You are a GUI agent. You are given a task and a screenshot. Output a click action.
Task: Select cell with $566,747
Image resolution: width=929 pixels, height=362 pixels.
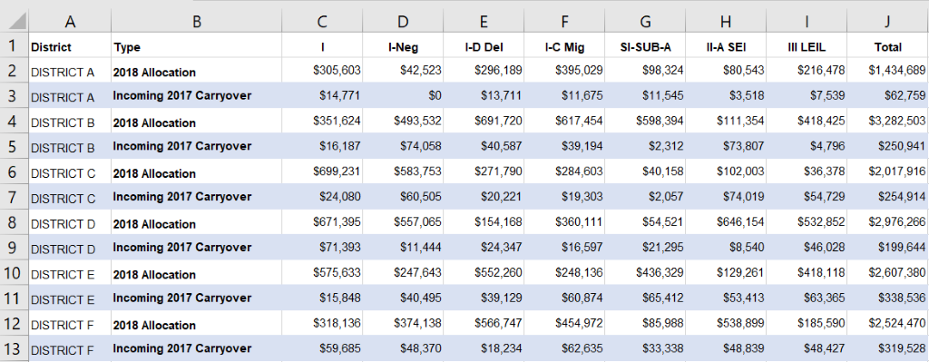484,323
